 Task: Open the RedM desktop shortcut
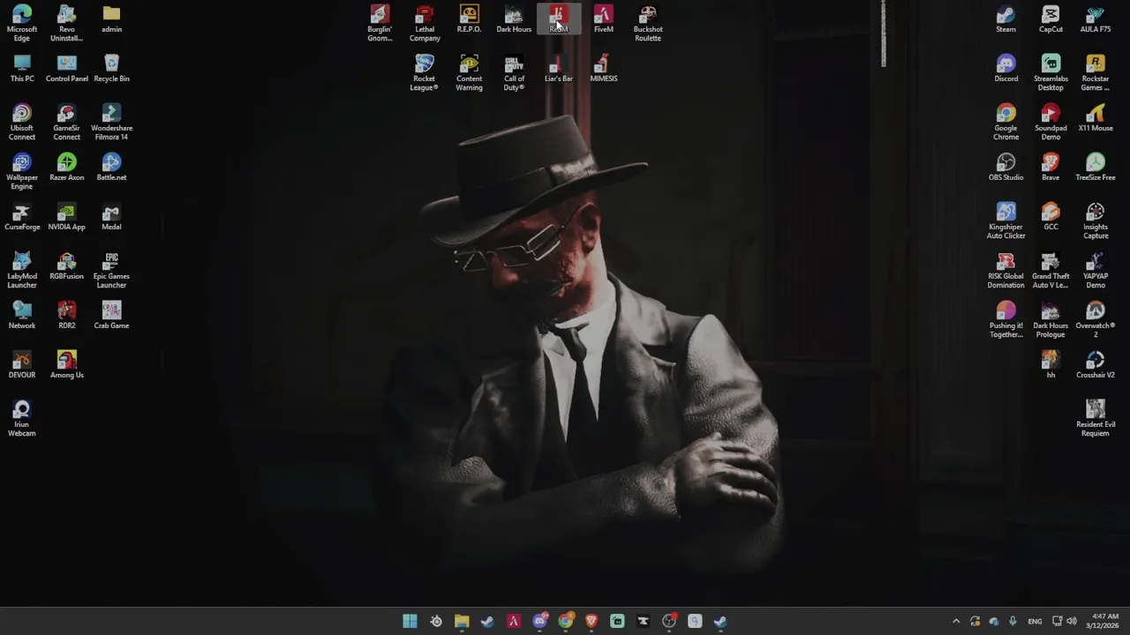tap(558, 19)
